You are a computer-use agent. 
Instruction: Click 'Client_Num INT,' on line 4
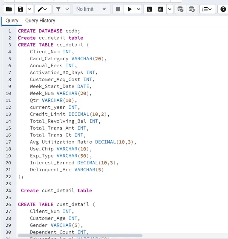(52, 52)
